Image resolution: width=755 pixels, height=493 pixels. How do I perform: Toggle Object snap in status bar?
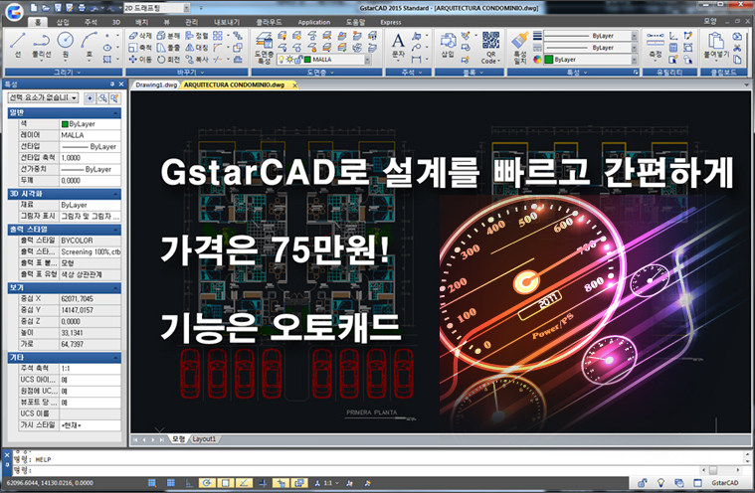coord(226,483)
